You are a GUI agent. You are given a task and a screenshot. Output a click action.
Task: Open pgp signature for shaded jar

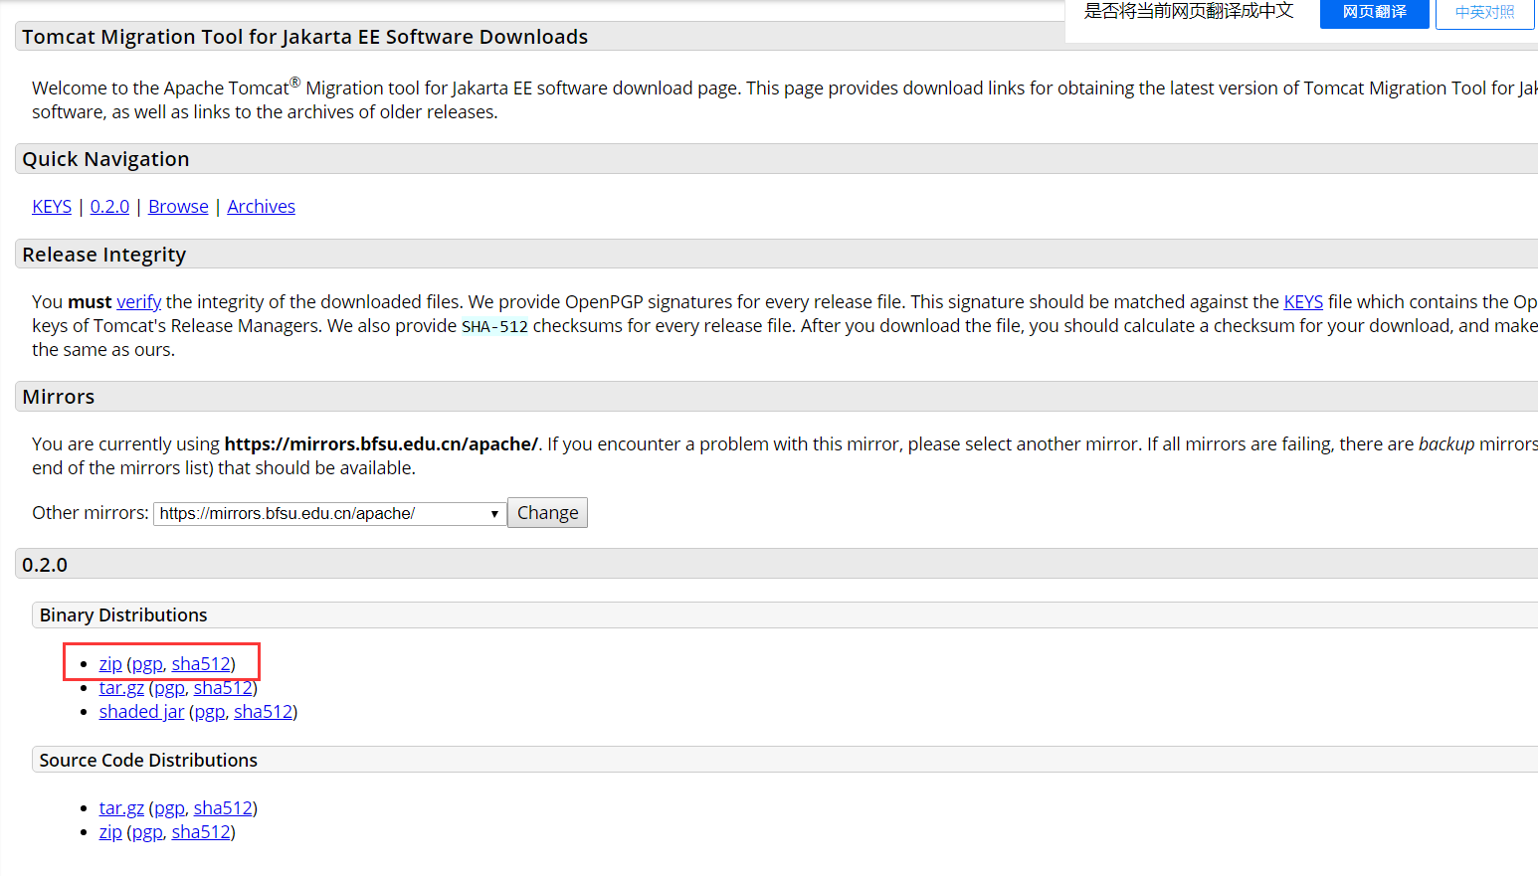coord(209,712)
